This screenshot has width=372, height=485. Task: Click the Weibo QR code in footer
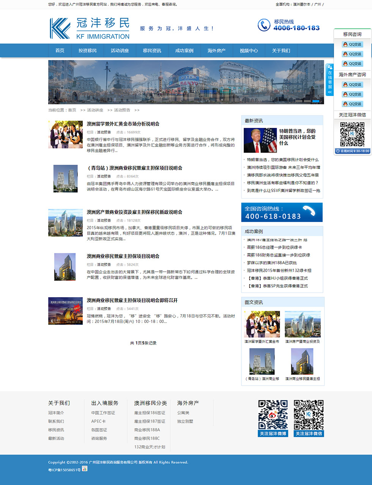pos(273,414)
